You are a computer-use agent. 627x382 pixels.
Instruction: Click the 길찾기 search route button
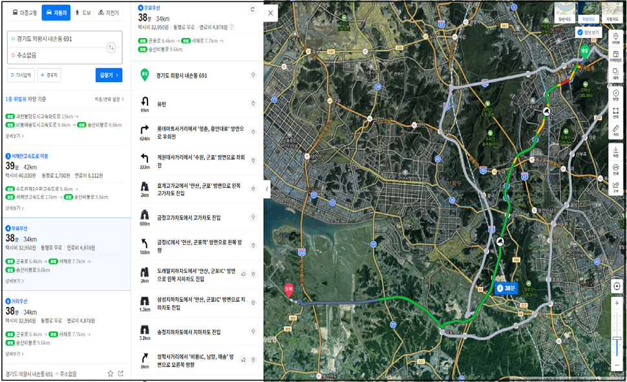tap(109, 75)
